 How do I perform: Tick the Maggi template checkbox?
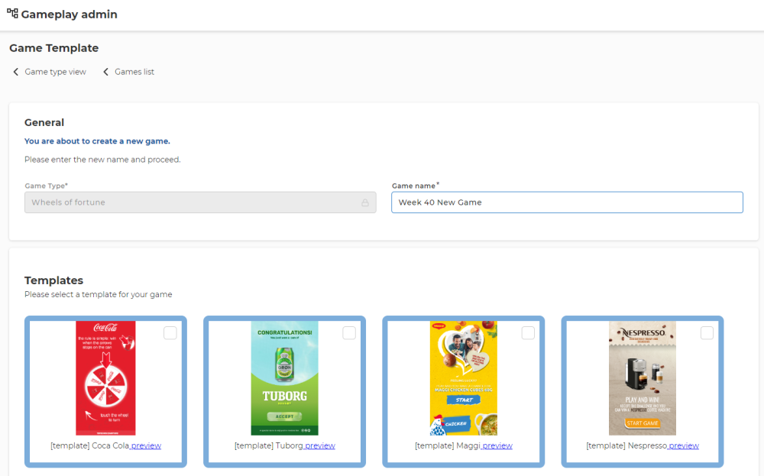tap(528, 333)
